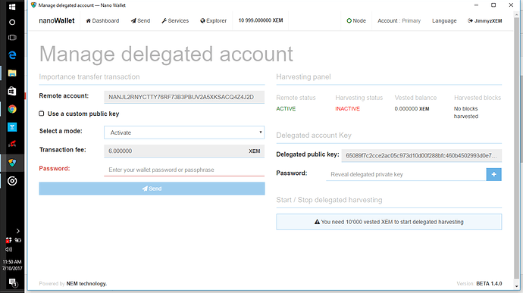
Task: Focus Reveal delegated private key field
Action: [406, 174]
